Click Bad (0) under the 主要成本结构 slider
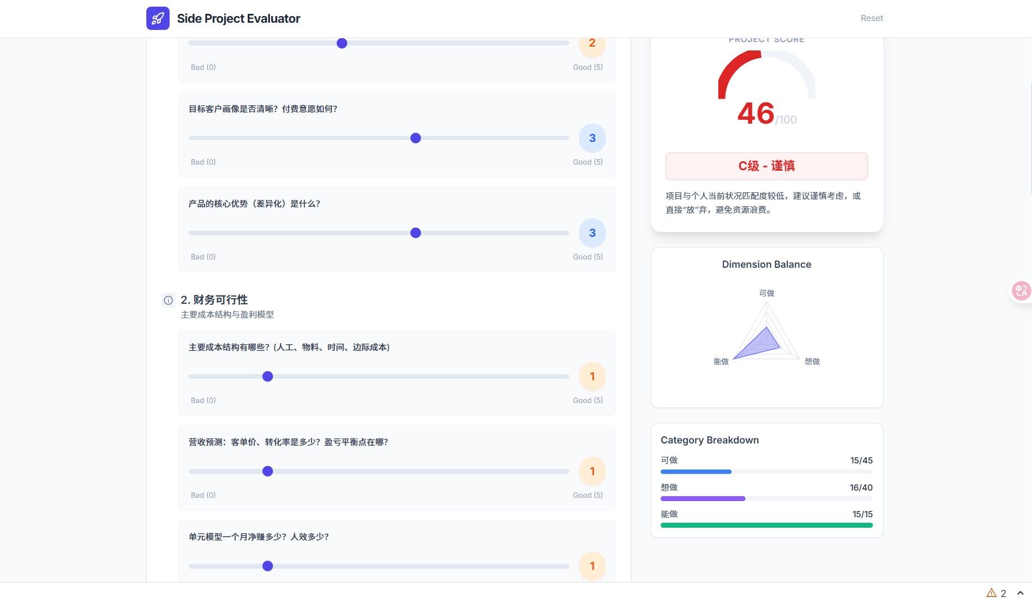This screenshot has width=1032, height=602. [x=203, y=400]
